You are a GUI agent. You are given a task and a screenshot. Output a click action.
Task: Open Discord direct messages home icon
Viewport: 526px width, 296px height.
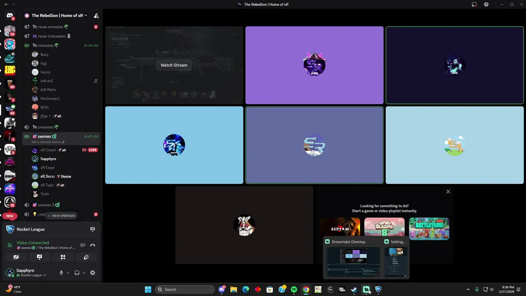click(10, 16)
